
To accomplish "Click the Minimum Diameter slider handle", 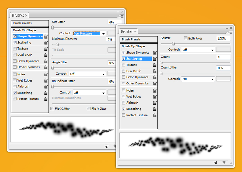I will tap(57, 44).
